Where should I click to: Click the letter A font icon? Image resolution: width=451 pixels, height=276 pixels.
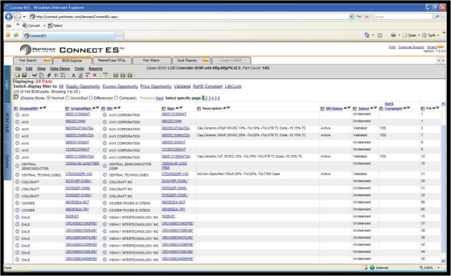73,75
